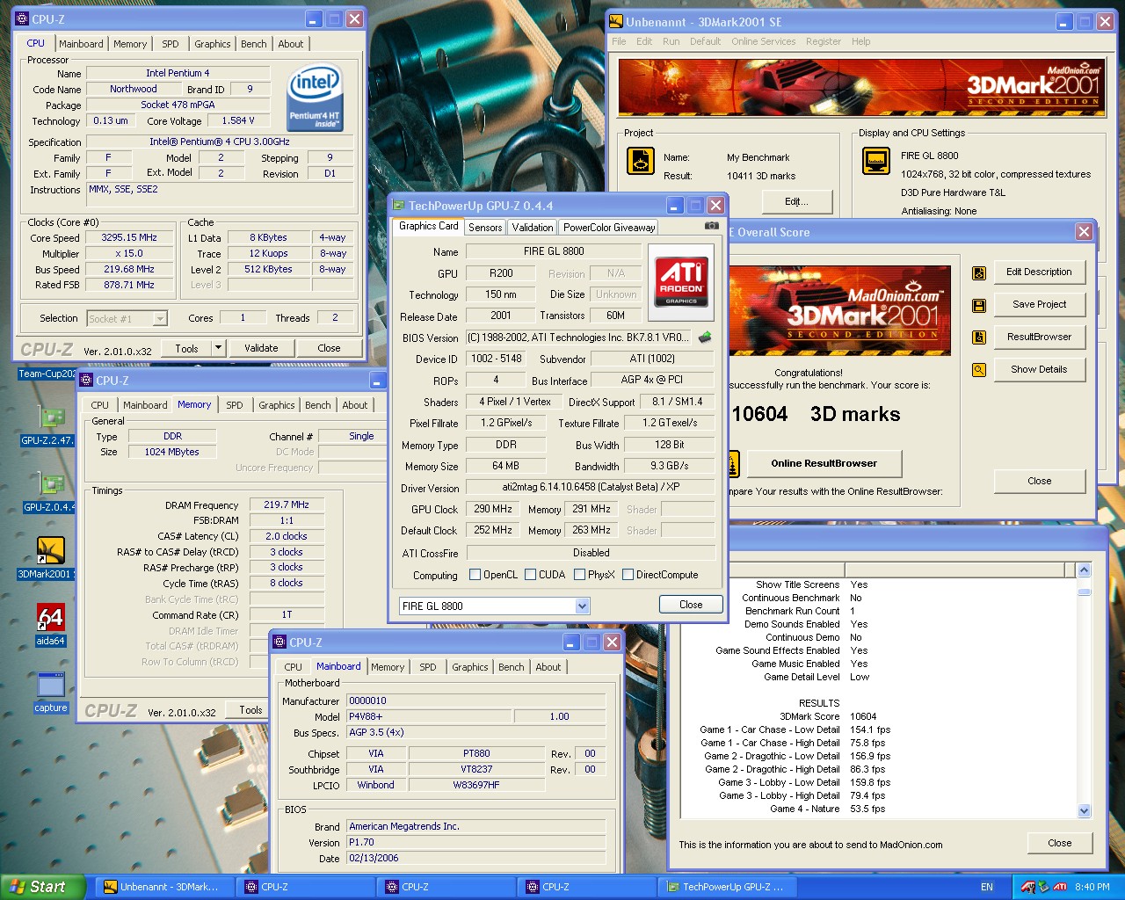Toggle the DirectCompute checkbox

(628, 575)
